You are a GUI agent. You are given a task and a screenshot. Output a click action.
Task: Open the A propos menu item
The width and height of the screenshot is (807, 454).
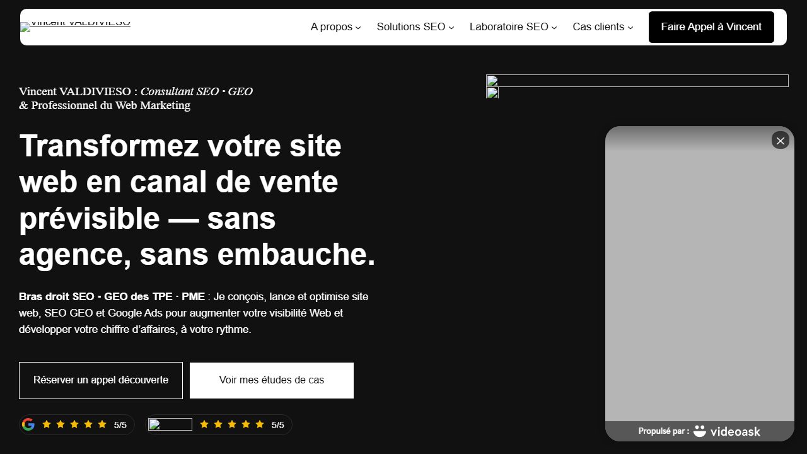click(x=332, y=26)
